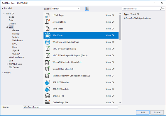
Task: Click the search magnifier icon
Action: 161,9
